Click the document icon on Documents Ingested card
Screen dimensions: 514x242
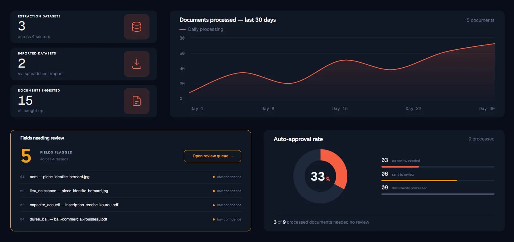(137, 101)
